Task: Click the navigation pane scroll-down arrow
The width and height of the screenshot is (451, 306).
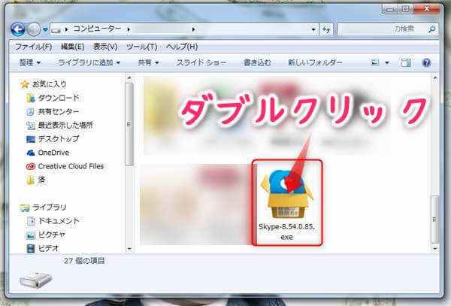Action: point(129,248)
